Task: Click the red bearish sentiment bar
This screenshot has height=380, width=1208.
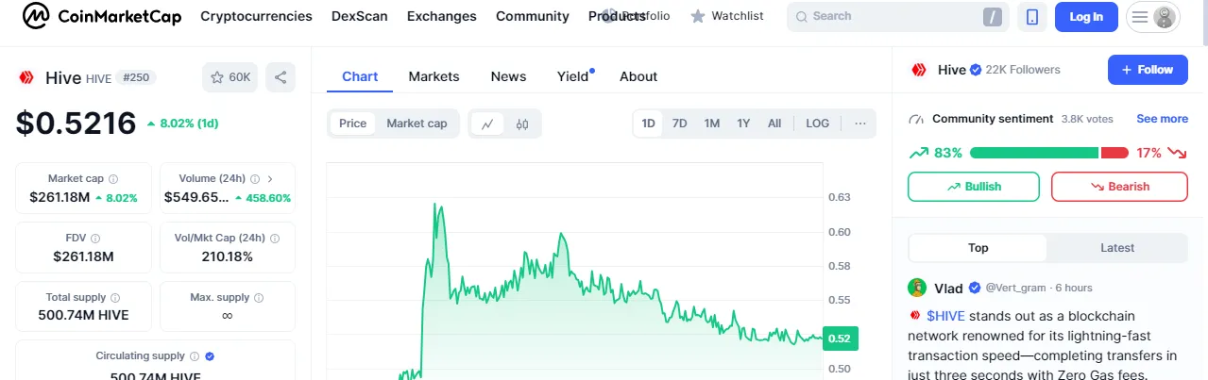Action: [x=1114, y=153]
